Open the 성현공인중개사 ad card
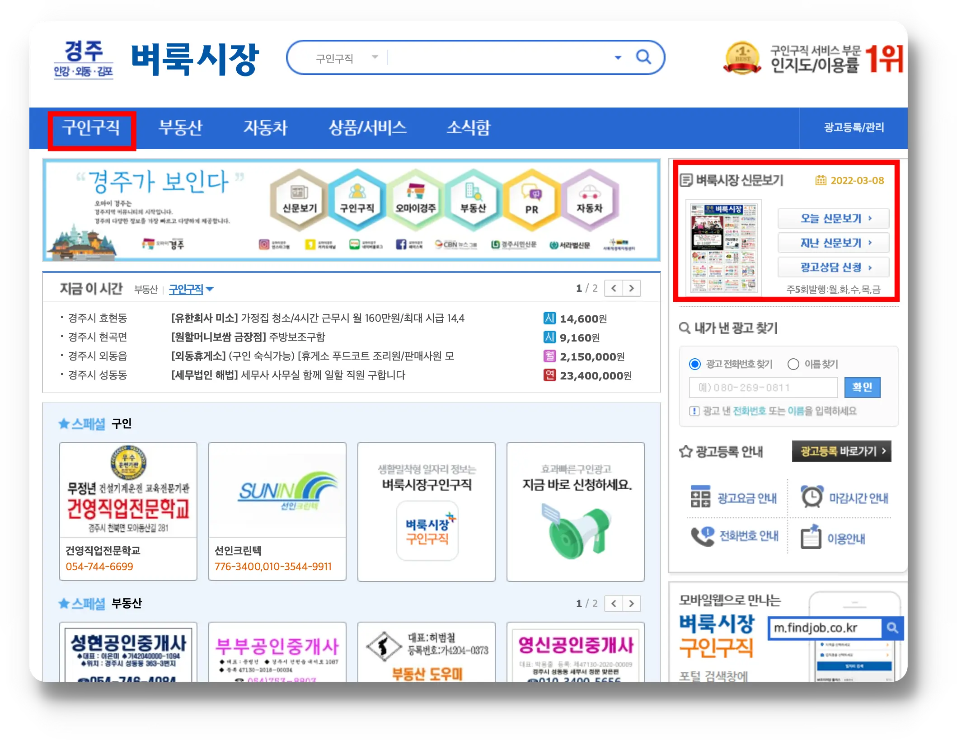This screenshot has height=740, width=957. coord(128,652)
